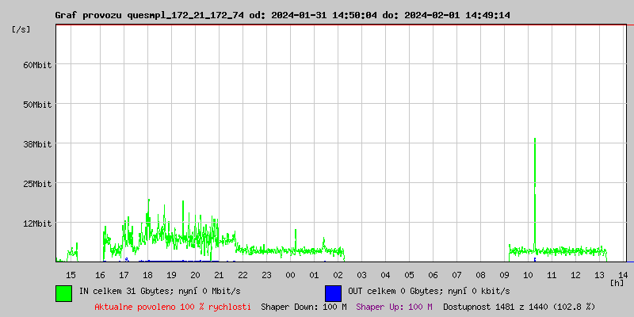Click red 'Aktualne povoleno 100 % rychlosti' text
The image size is (634, 317).
[173, 306]
